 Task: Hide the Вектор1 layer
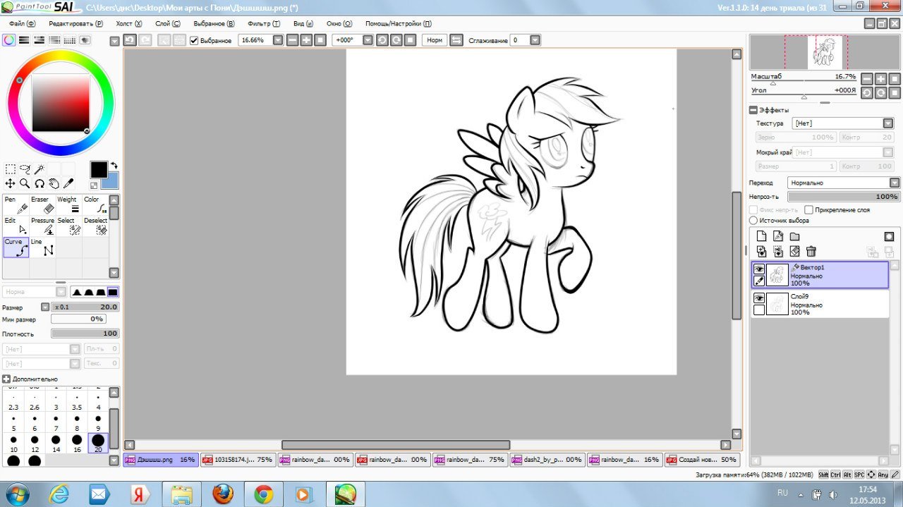[759, 269]
